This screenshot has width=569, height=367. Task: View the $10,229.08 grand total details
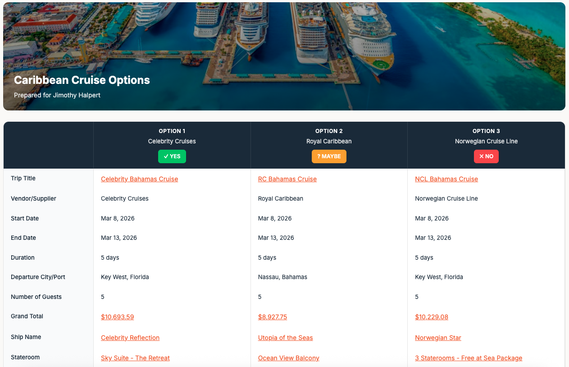(432, 317)
